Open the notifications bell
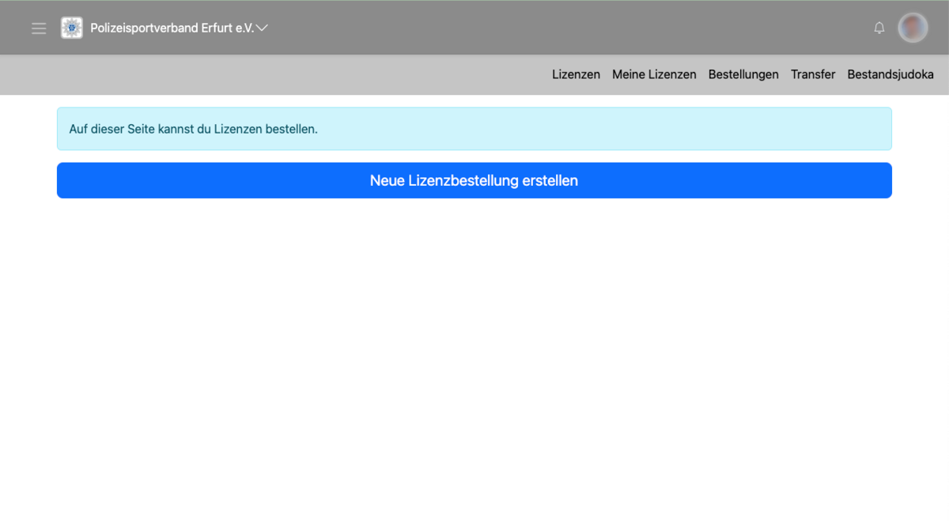 pyautogui.click(x=879, y=28)
